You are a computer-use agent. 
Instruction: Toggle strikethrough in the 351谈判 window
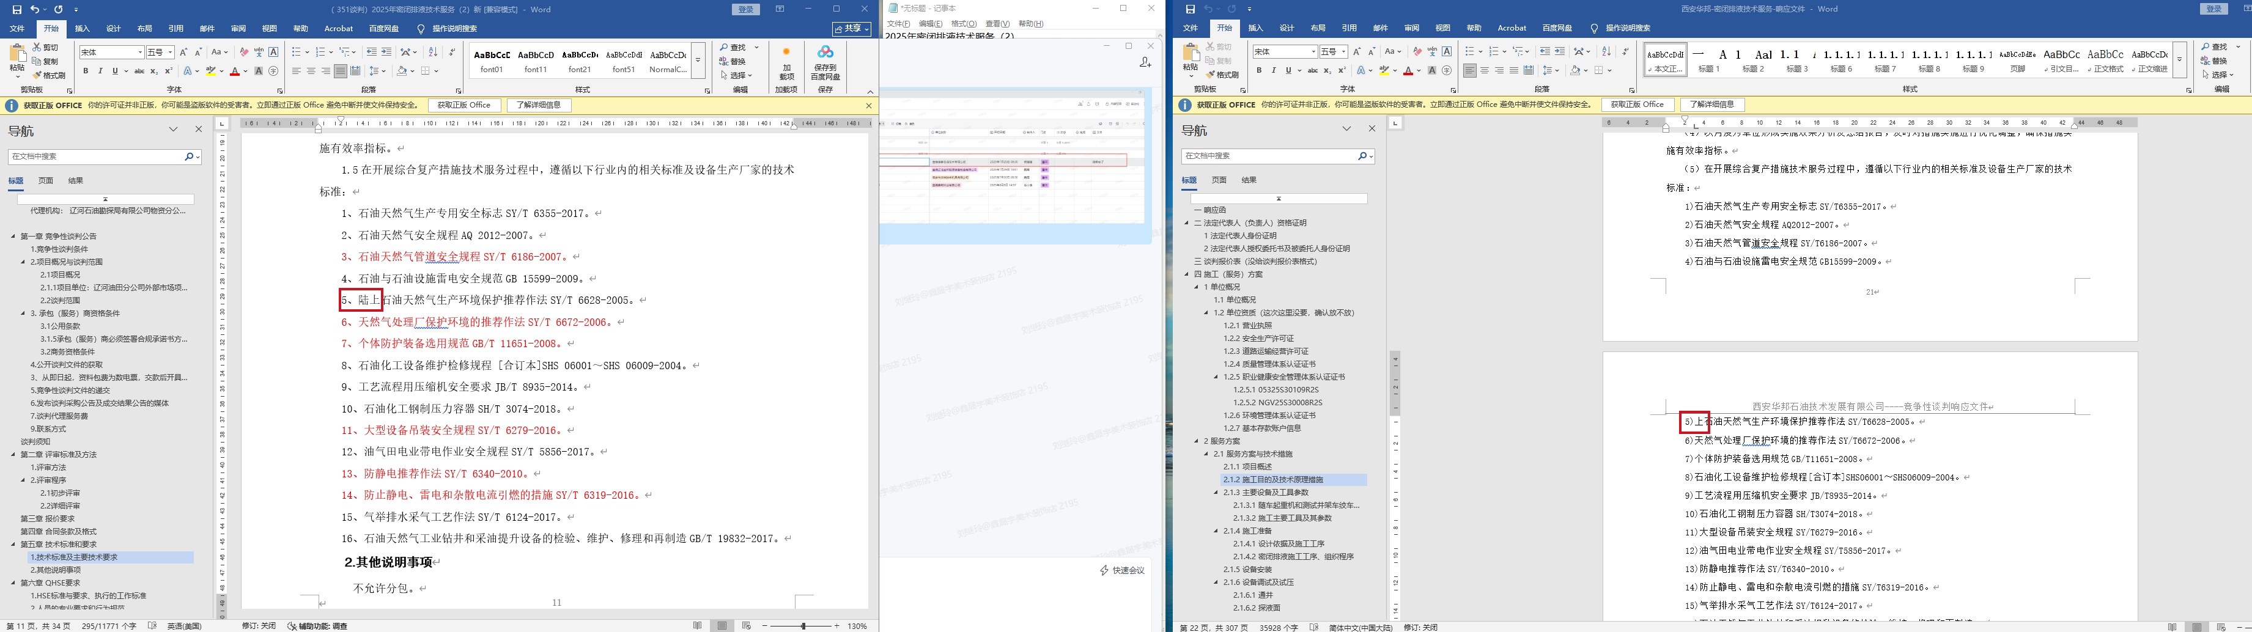(x=139, y=72)
